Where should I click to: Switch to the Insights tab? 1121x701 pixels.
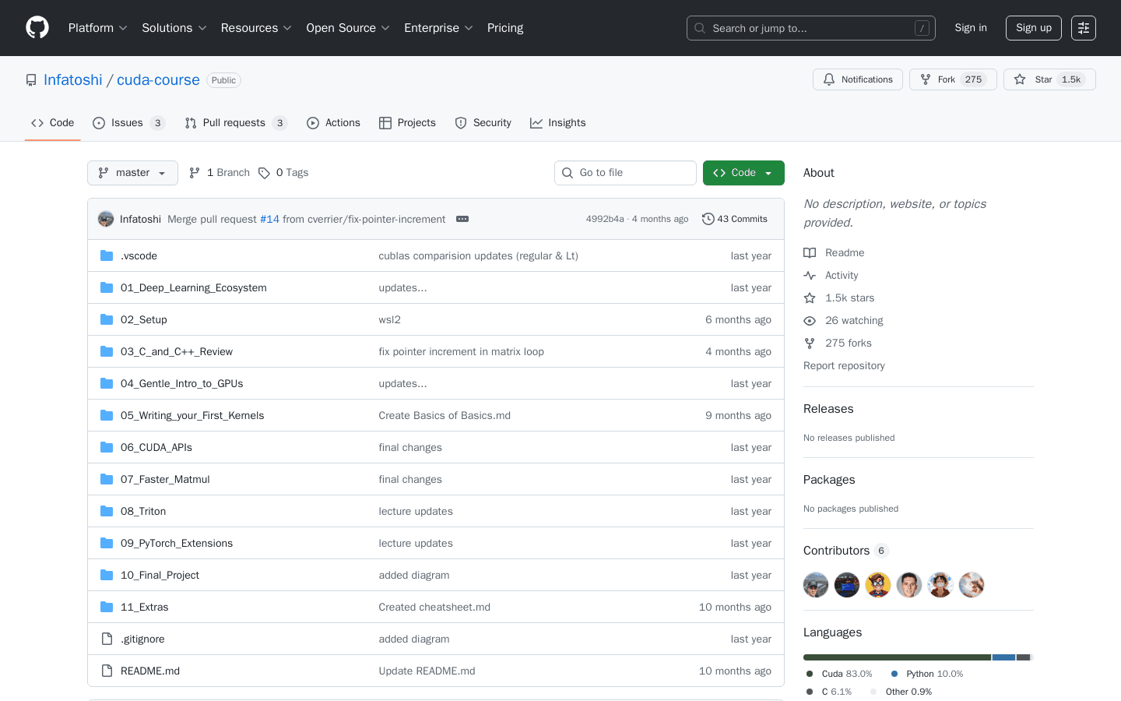click(557, 123)
